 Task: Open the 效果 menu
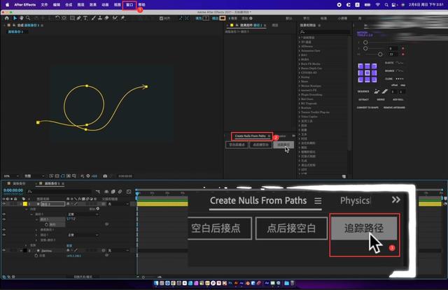click(x=93, y=5)
